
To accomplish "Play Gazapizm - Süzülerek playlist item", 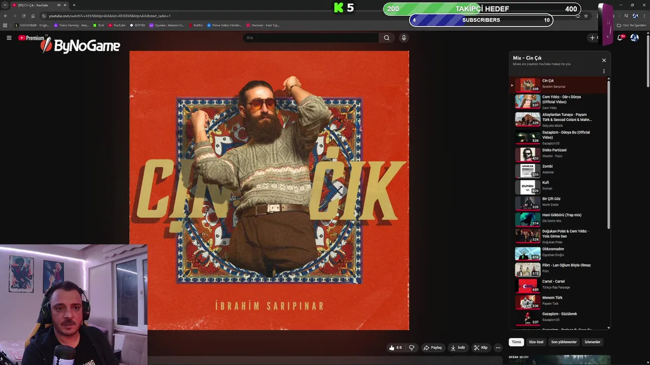I will [558, 317].
